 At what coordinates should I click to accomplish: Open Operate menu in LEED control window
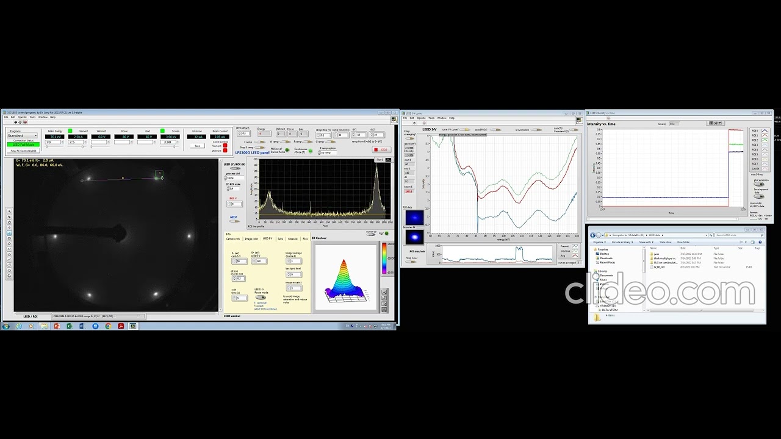(x=22, y=117)
